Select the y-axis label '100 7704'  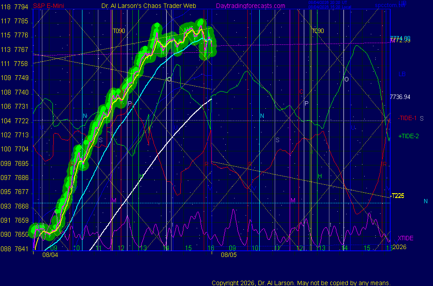(14, 149)
